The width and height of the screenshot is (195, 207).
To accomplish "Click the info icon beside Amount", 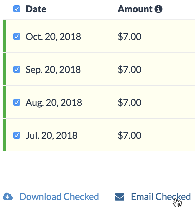I will pyautogui.click(x=158, y=9).
